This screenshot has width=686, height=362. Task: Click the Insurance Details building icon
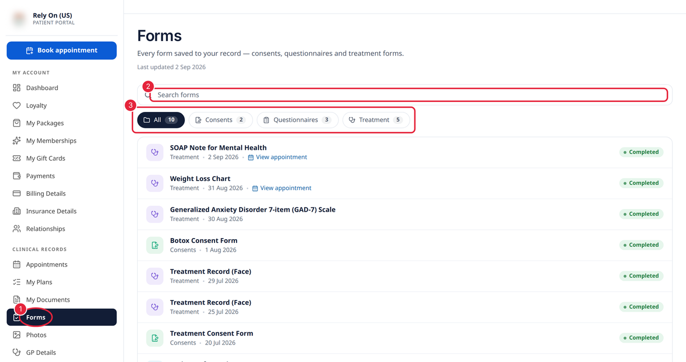pyautogui.click(x=16, y=211)
